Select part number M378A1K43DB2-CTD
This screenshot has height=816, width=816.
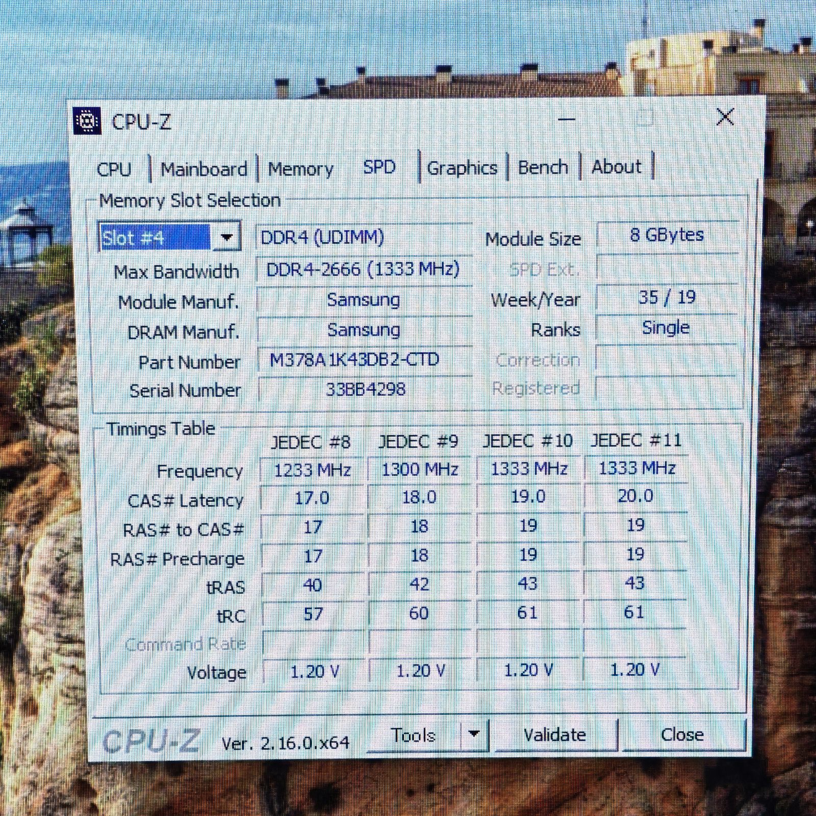365,360
